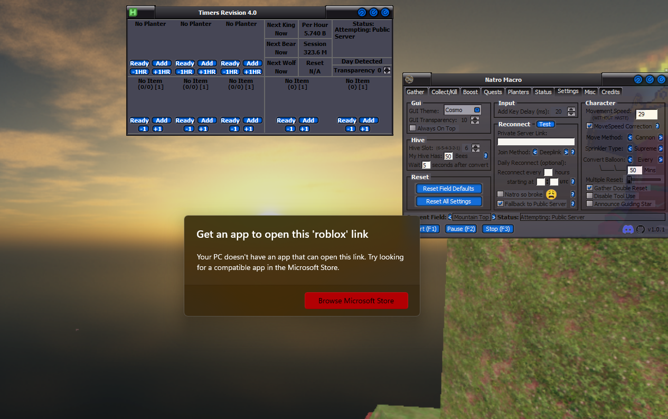Click the MoveSpeed Correction help icon
The image size is (668, 419).
657,126
